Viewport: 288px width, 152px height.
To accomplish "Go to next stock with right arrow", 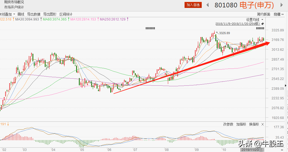I will [282, 5].
